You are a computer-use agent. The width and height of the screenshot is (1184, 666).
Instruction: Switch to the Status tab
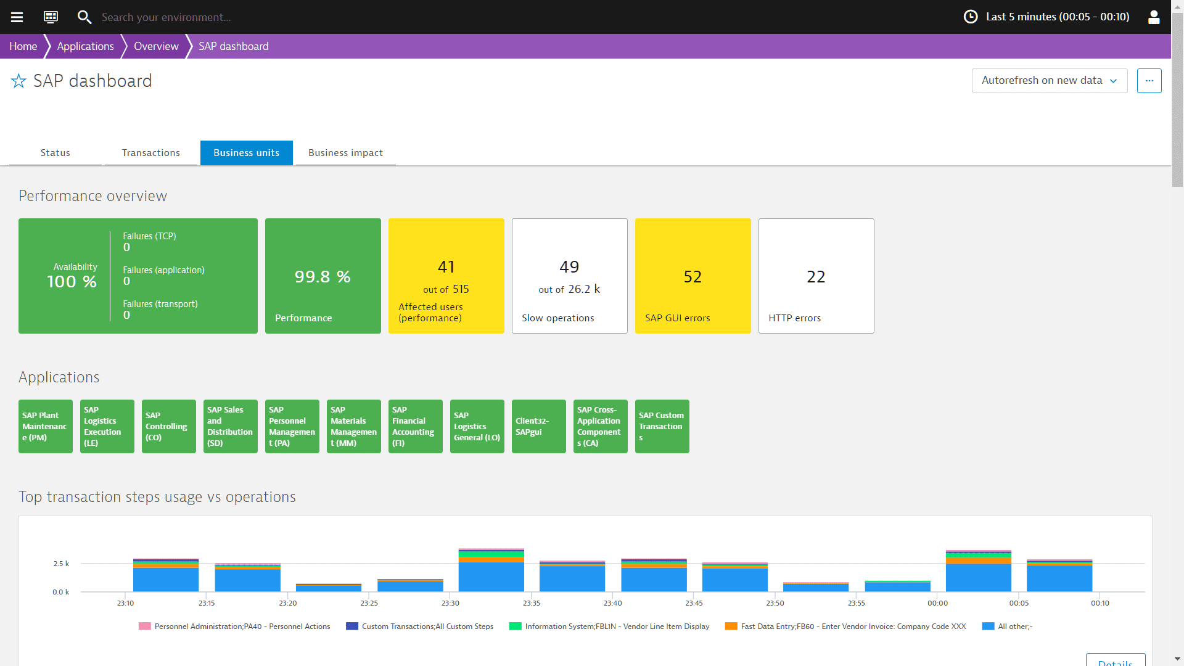55,153
